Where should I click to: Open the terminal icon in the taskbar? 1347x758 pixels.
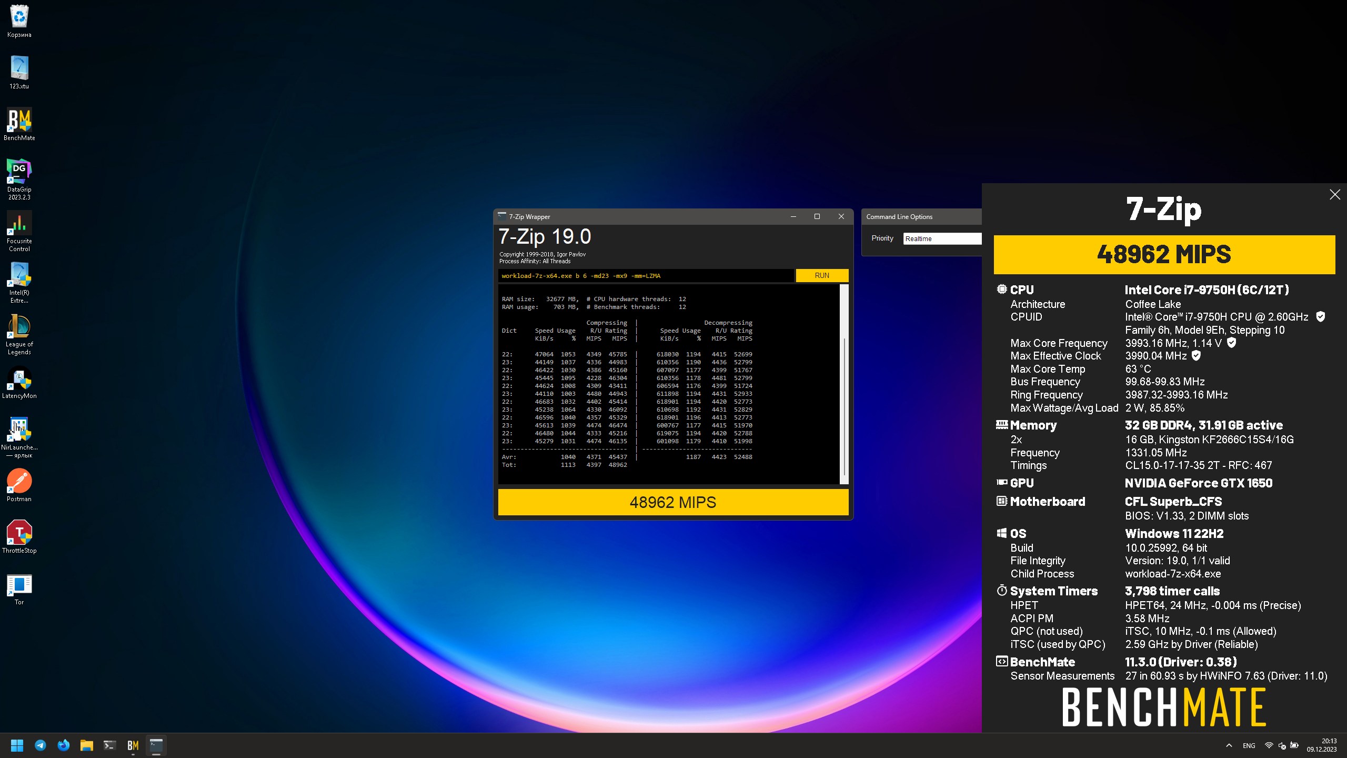[x=110, y=745]
